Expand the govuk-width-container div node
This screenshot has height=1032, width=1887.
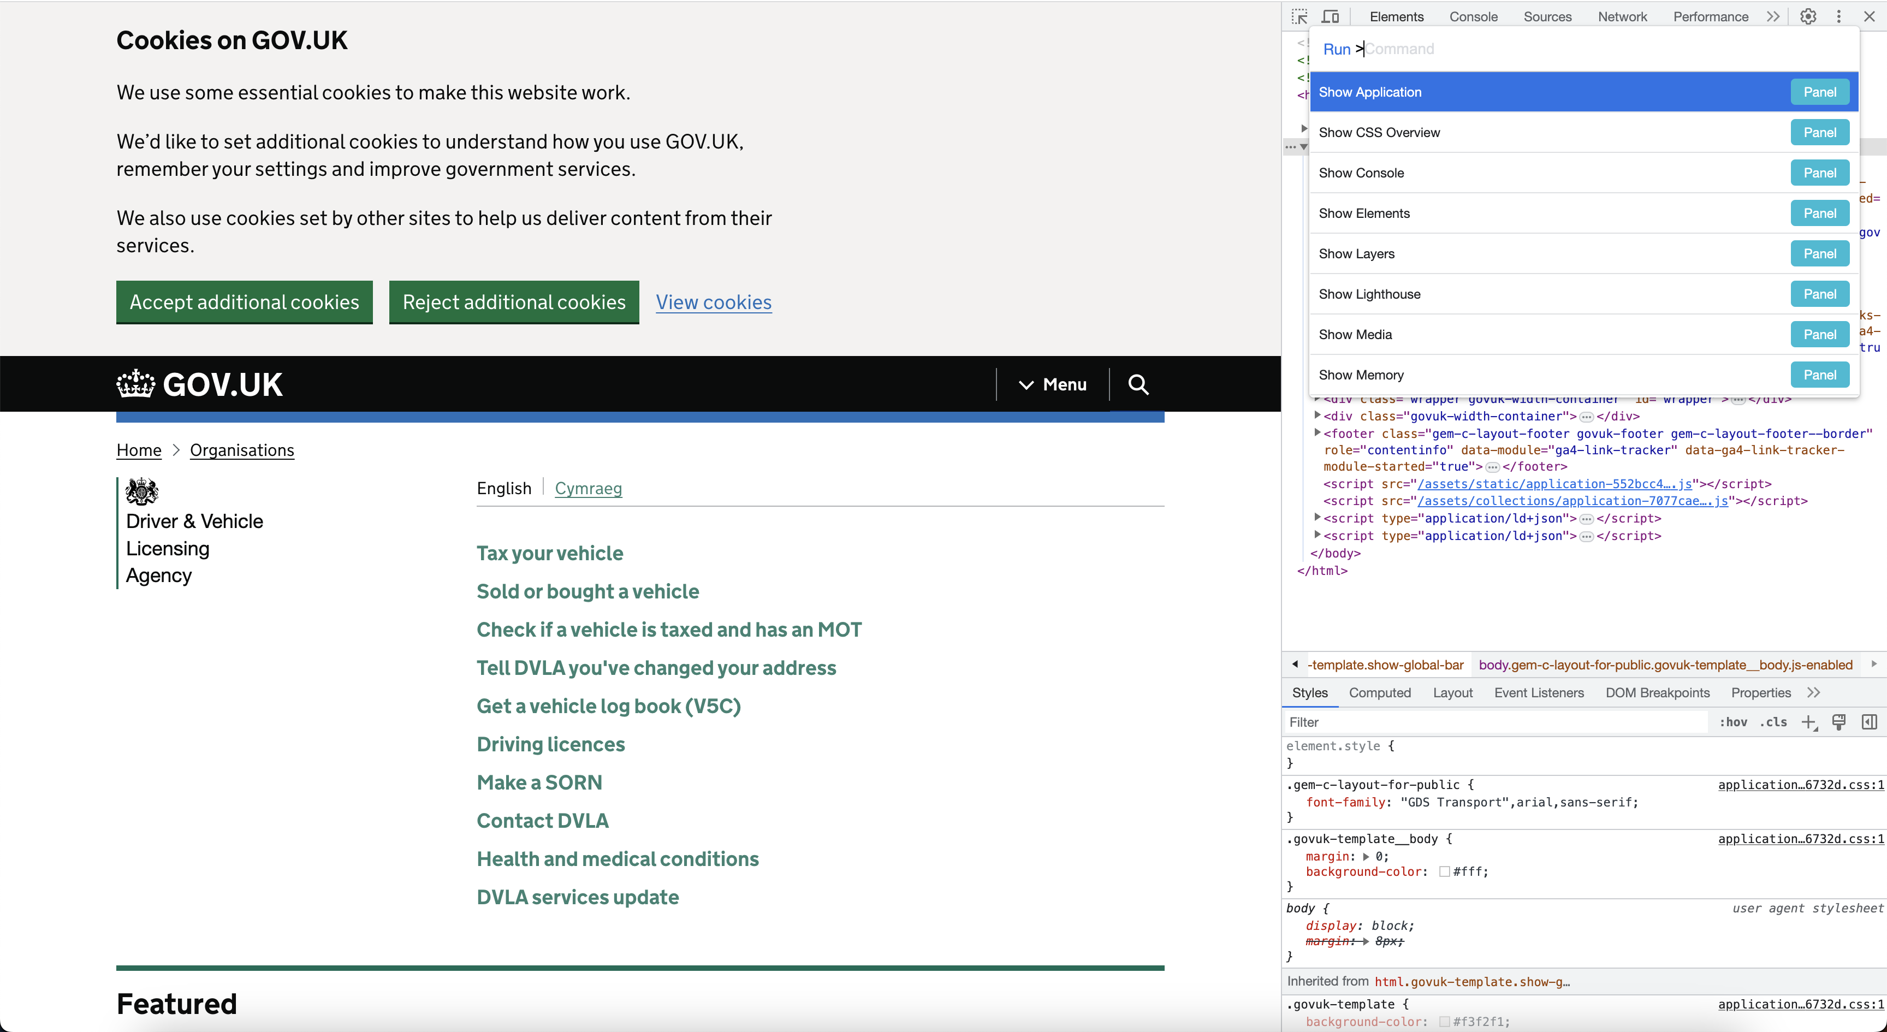(1317, 416)
